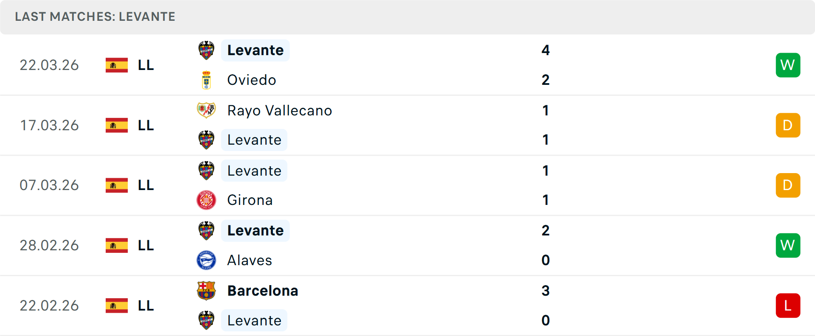The width and height of the screenshot is (815, 336).
Task: Click the red L result badge
Action: 788,305
